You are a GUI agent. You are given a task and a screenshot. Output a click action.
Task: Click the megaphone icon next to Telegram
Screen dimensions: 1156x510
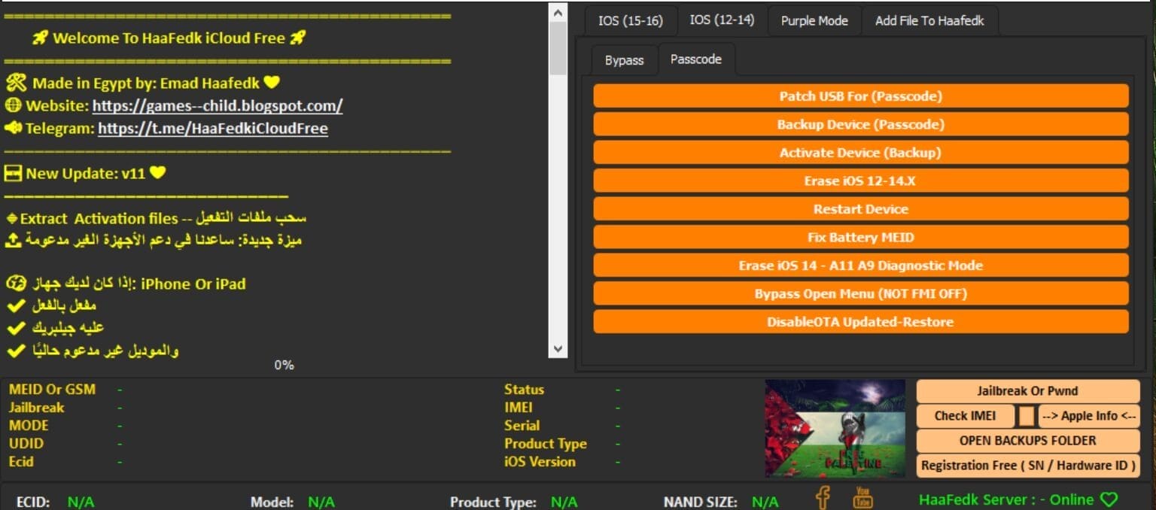click(14, 128)
